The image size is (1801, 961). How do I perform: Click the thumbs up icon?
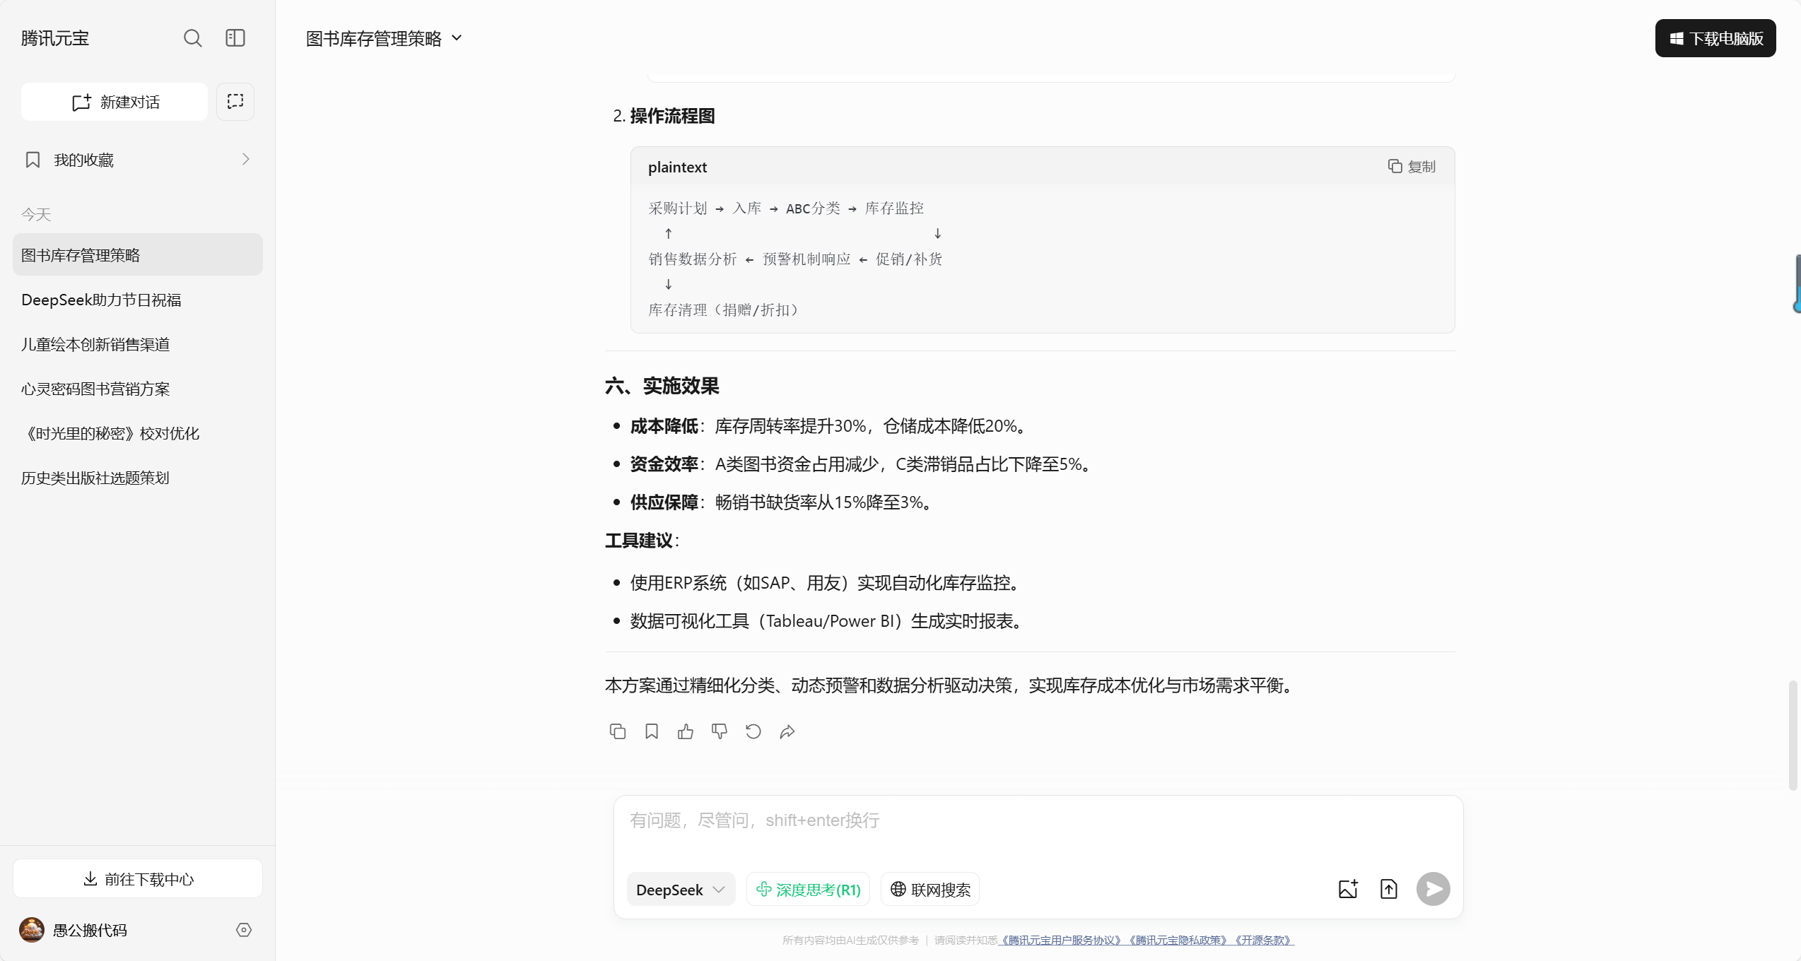(x=686, y=731)
